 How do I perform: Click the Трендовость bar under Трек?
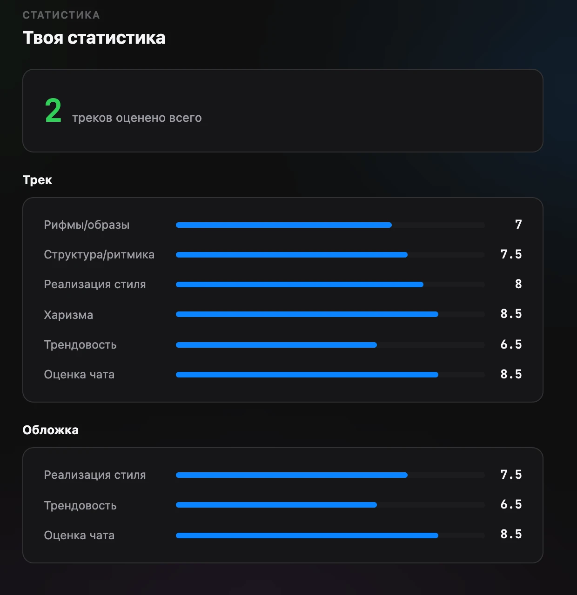[x=330, y=345]
